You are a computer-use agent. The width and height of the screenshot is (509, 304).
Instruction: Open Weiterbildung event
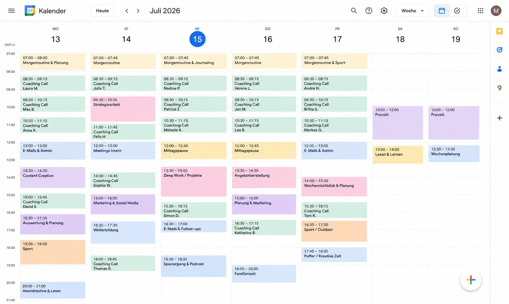pyautogui.click(x=123, y=233)
